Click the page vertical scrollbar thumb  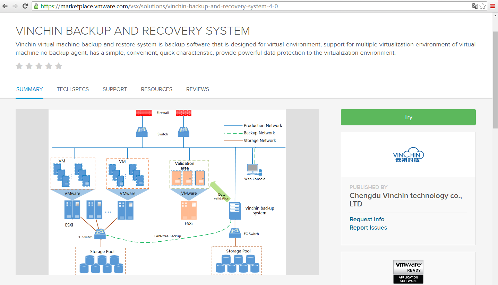pos(495,80)
